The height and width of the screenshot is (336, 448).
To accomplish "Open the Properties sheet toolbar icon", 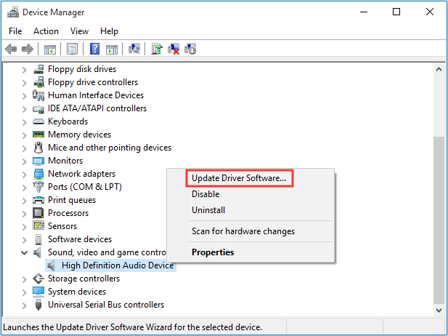I will (73, 49).
